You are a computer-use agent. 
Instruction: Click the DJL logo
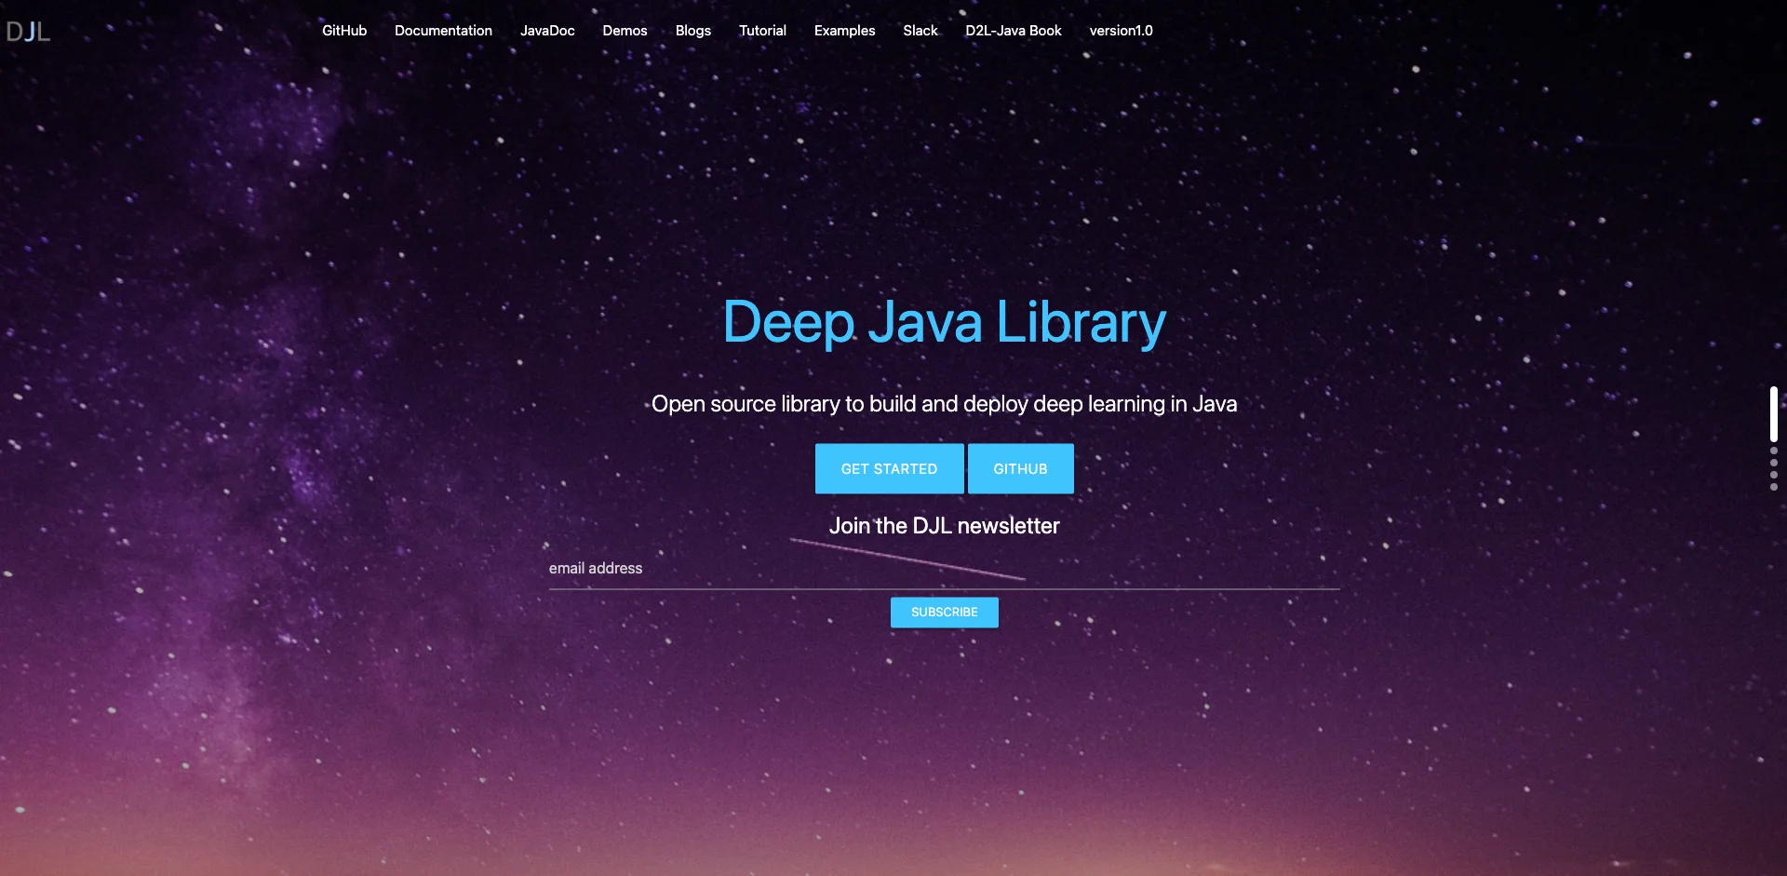(28, 32)
